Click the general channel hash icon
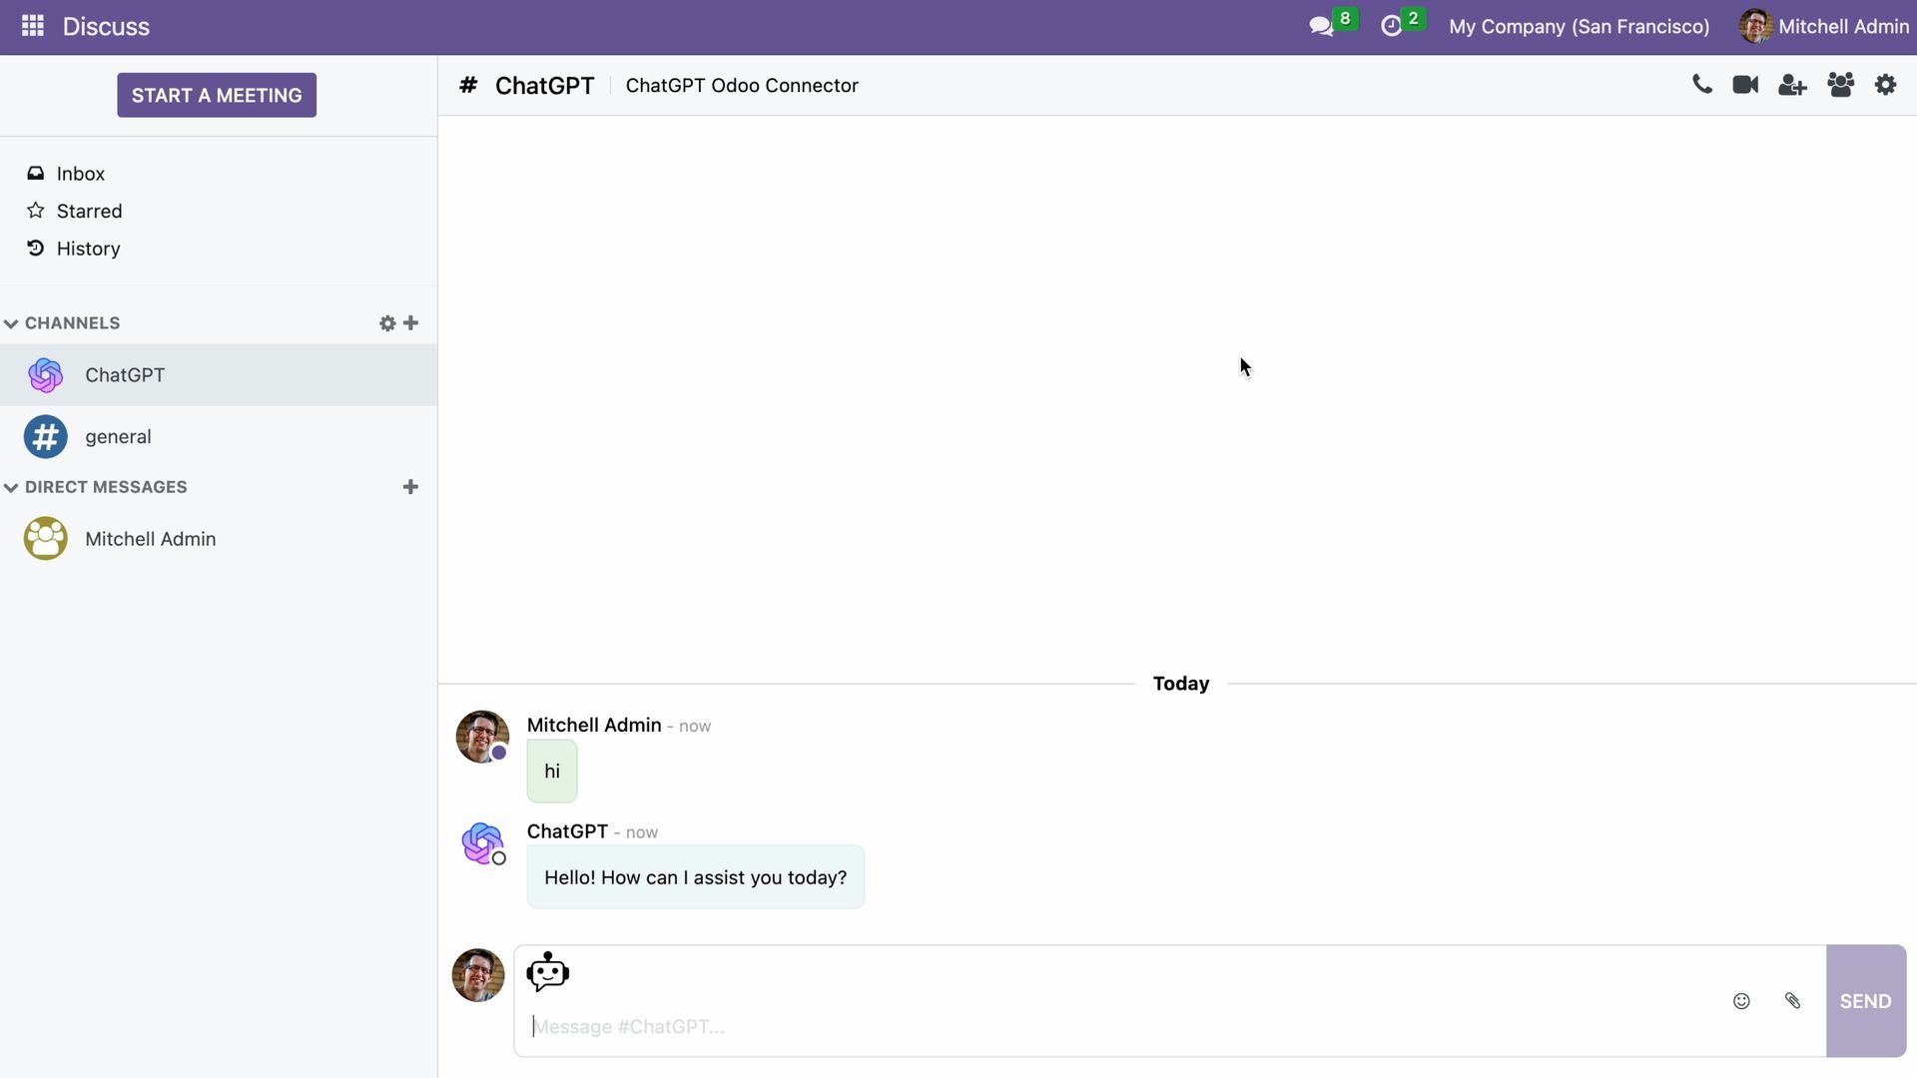The width and height of the screenshot is (1917, 1078). (45, 437)
